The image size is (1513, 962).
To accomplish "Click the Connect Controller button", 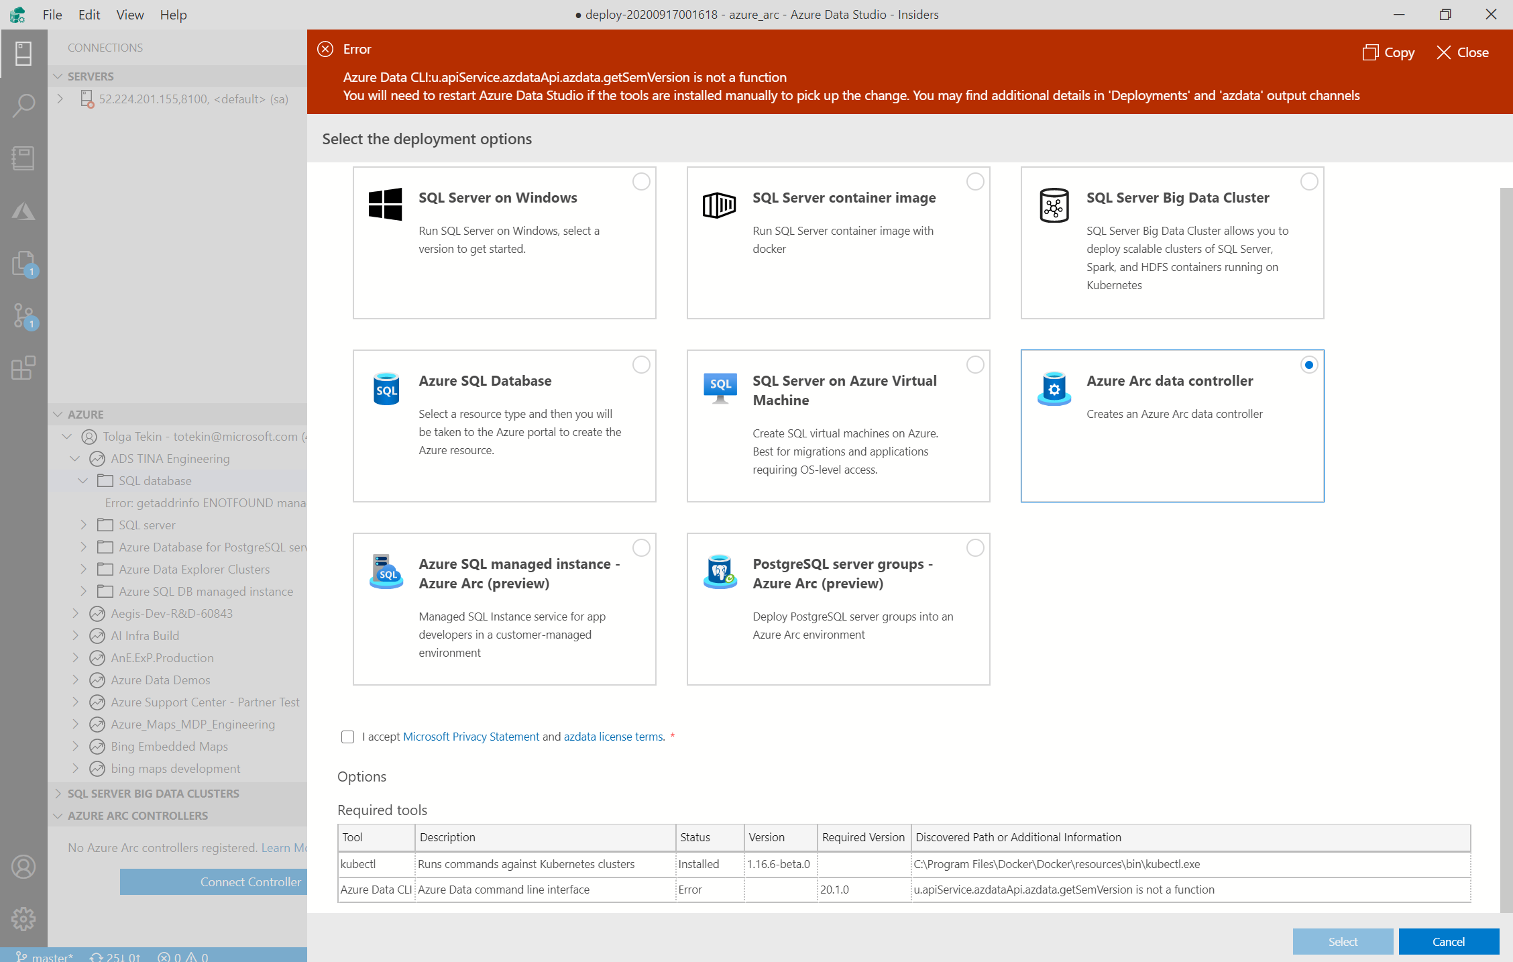I will (213, 882).
